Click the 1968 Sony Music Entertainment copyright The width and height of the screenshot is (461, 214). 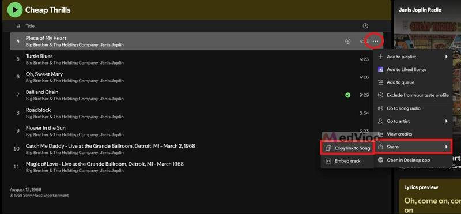pyautogui.click(x=39, y=195)
